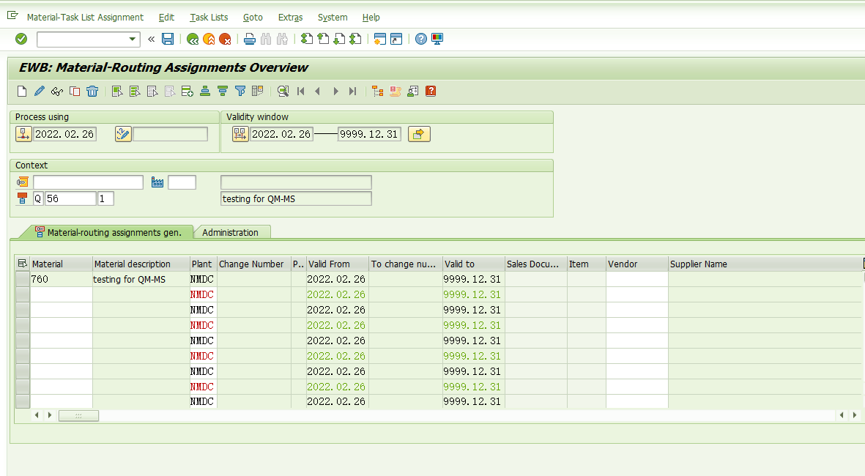865x476 pixels.
Task: Select the row with material 760
Action: coord(23,279)
